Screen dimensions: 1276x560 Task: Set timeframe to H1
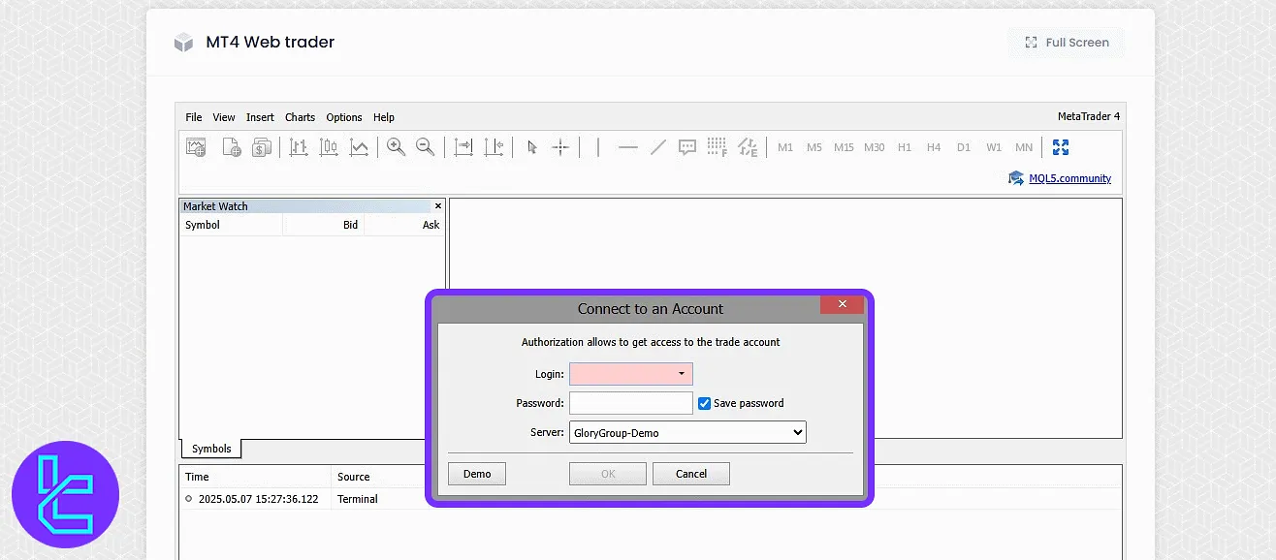click(905, 147)
